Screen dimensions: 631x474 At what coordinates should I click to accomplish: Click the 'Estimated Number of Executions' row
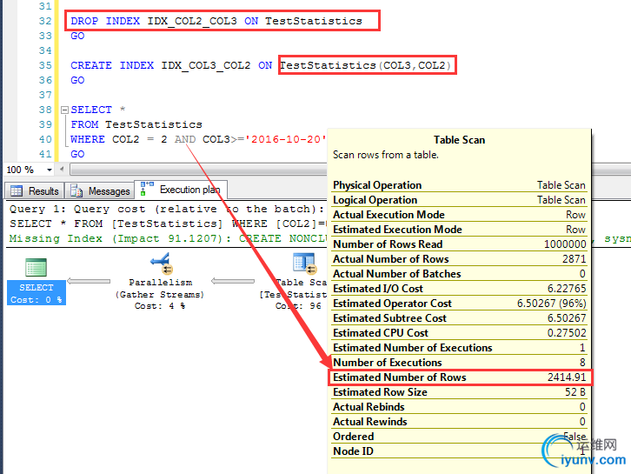tap(459, 348)
